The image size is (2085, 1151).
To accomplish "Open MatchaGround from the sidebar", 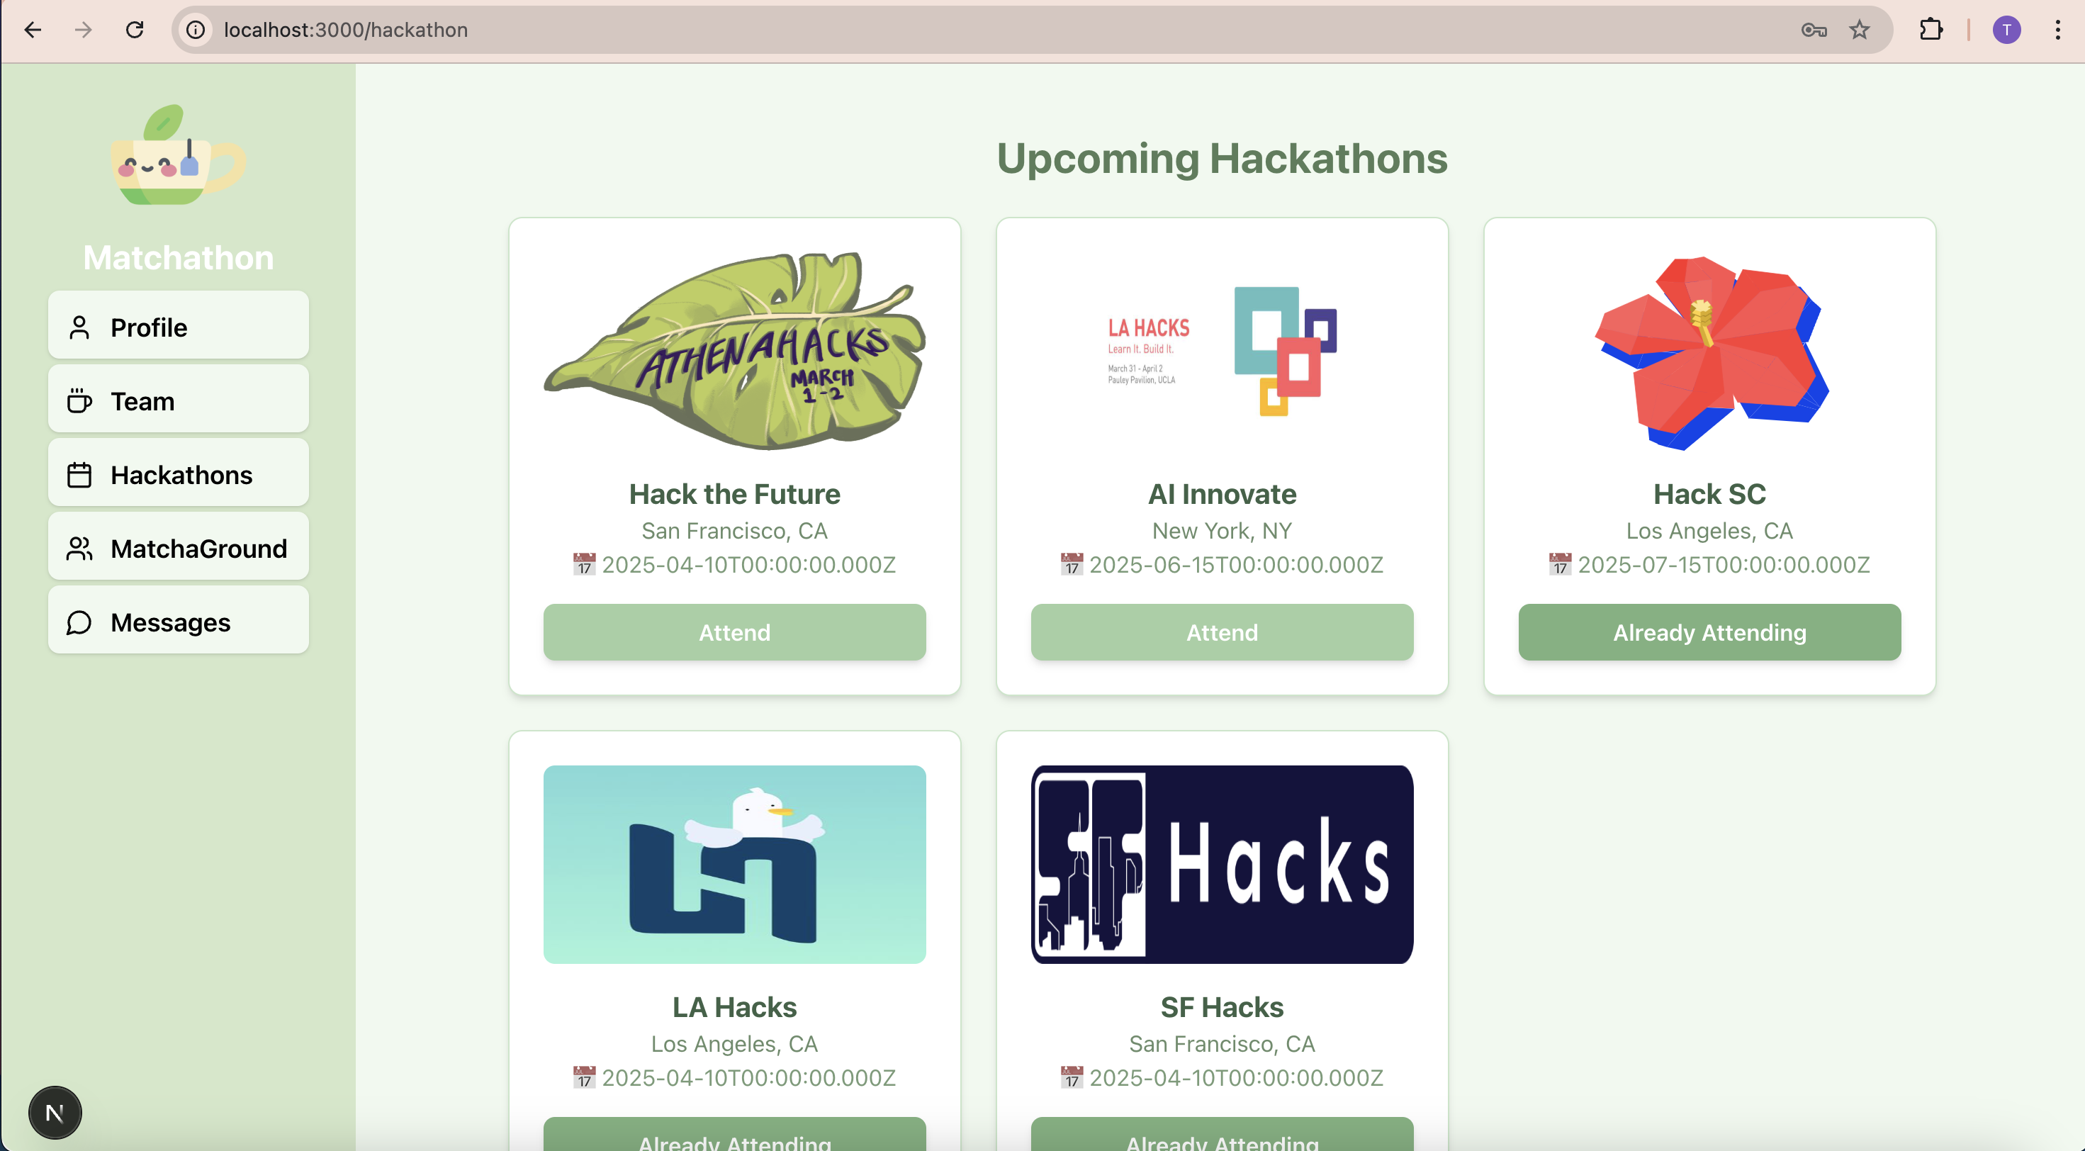I will (178, 548).
